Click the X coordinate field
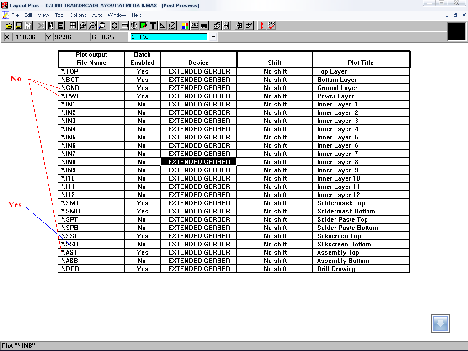The width and height of the screenshot is (468, 351). (27, 37)
